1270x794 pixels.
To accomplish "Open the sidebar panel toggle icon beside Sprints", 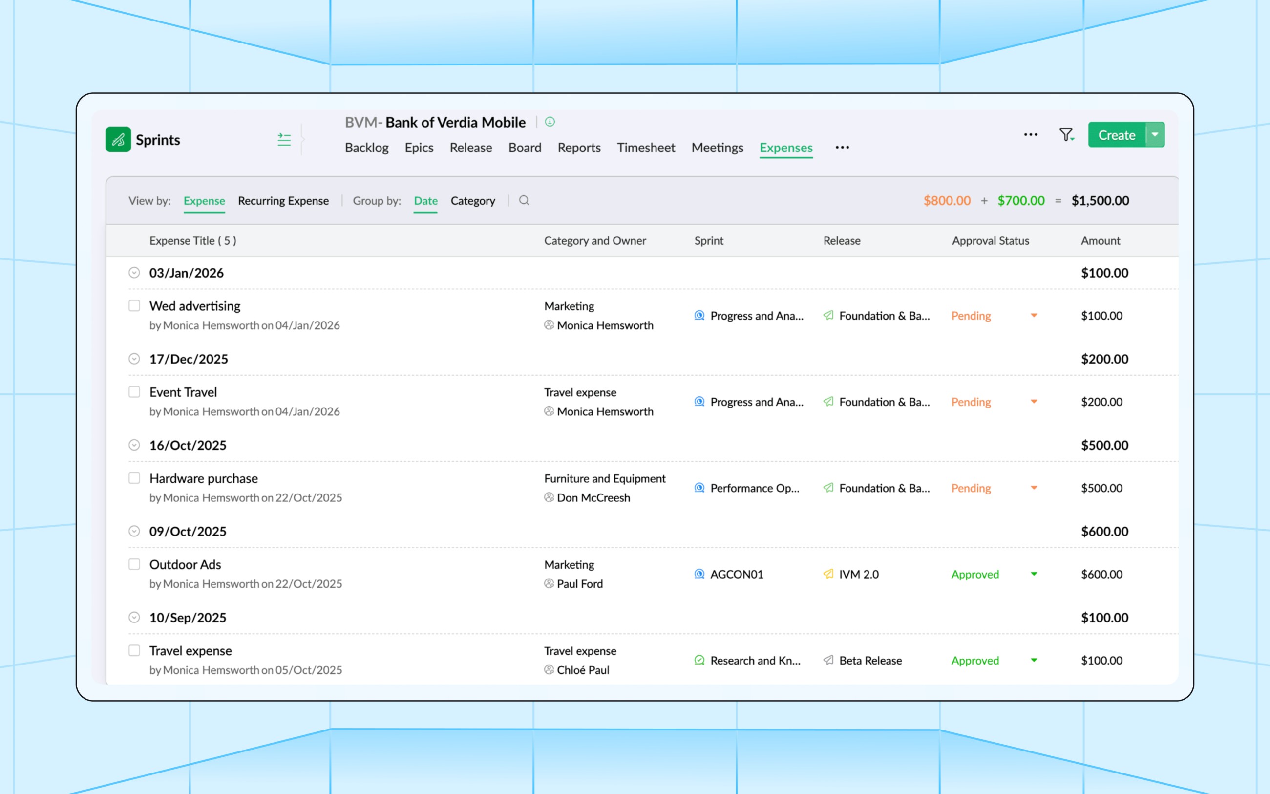I will coord(284,139).
